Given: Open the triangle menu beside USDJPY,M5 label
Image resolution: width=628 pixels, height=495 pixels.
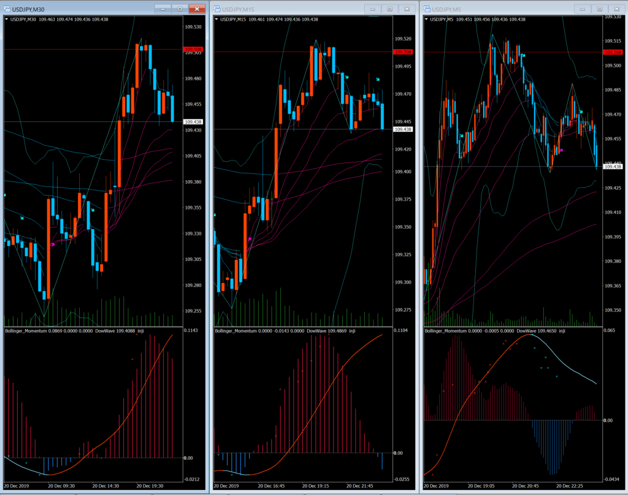Looking at the screenshot, I should click(x=426, y=20).
